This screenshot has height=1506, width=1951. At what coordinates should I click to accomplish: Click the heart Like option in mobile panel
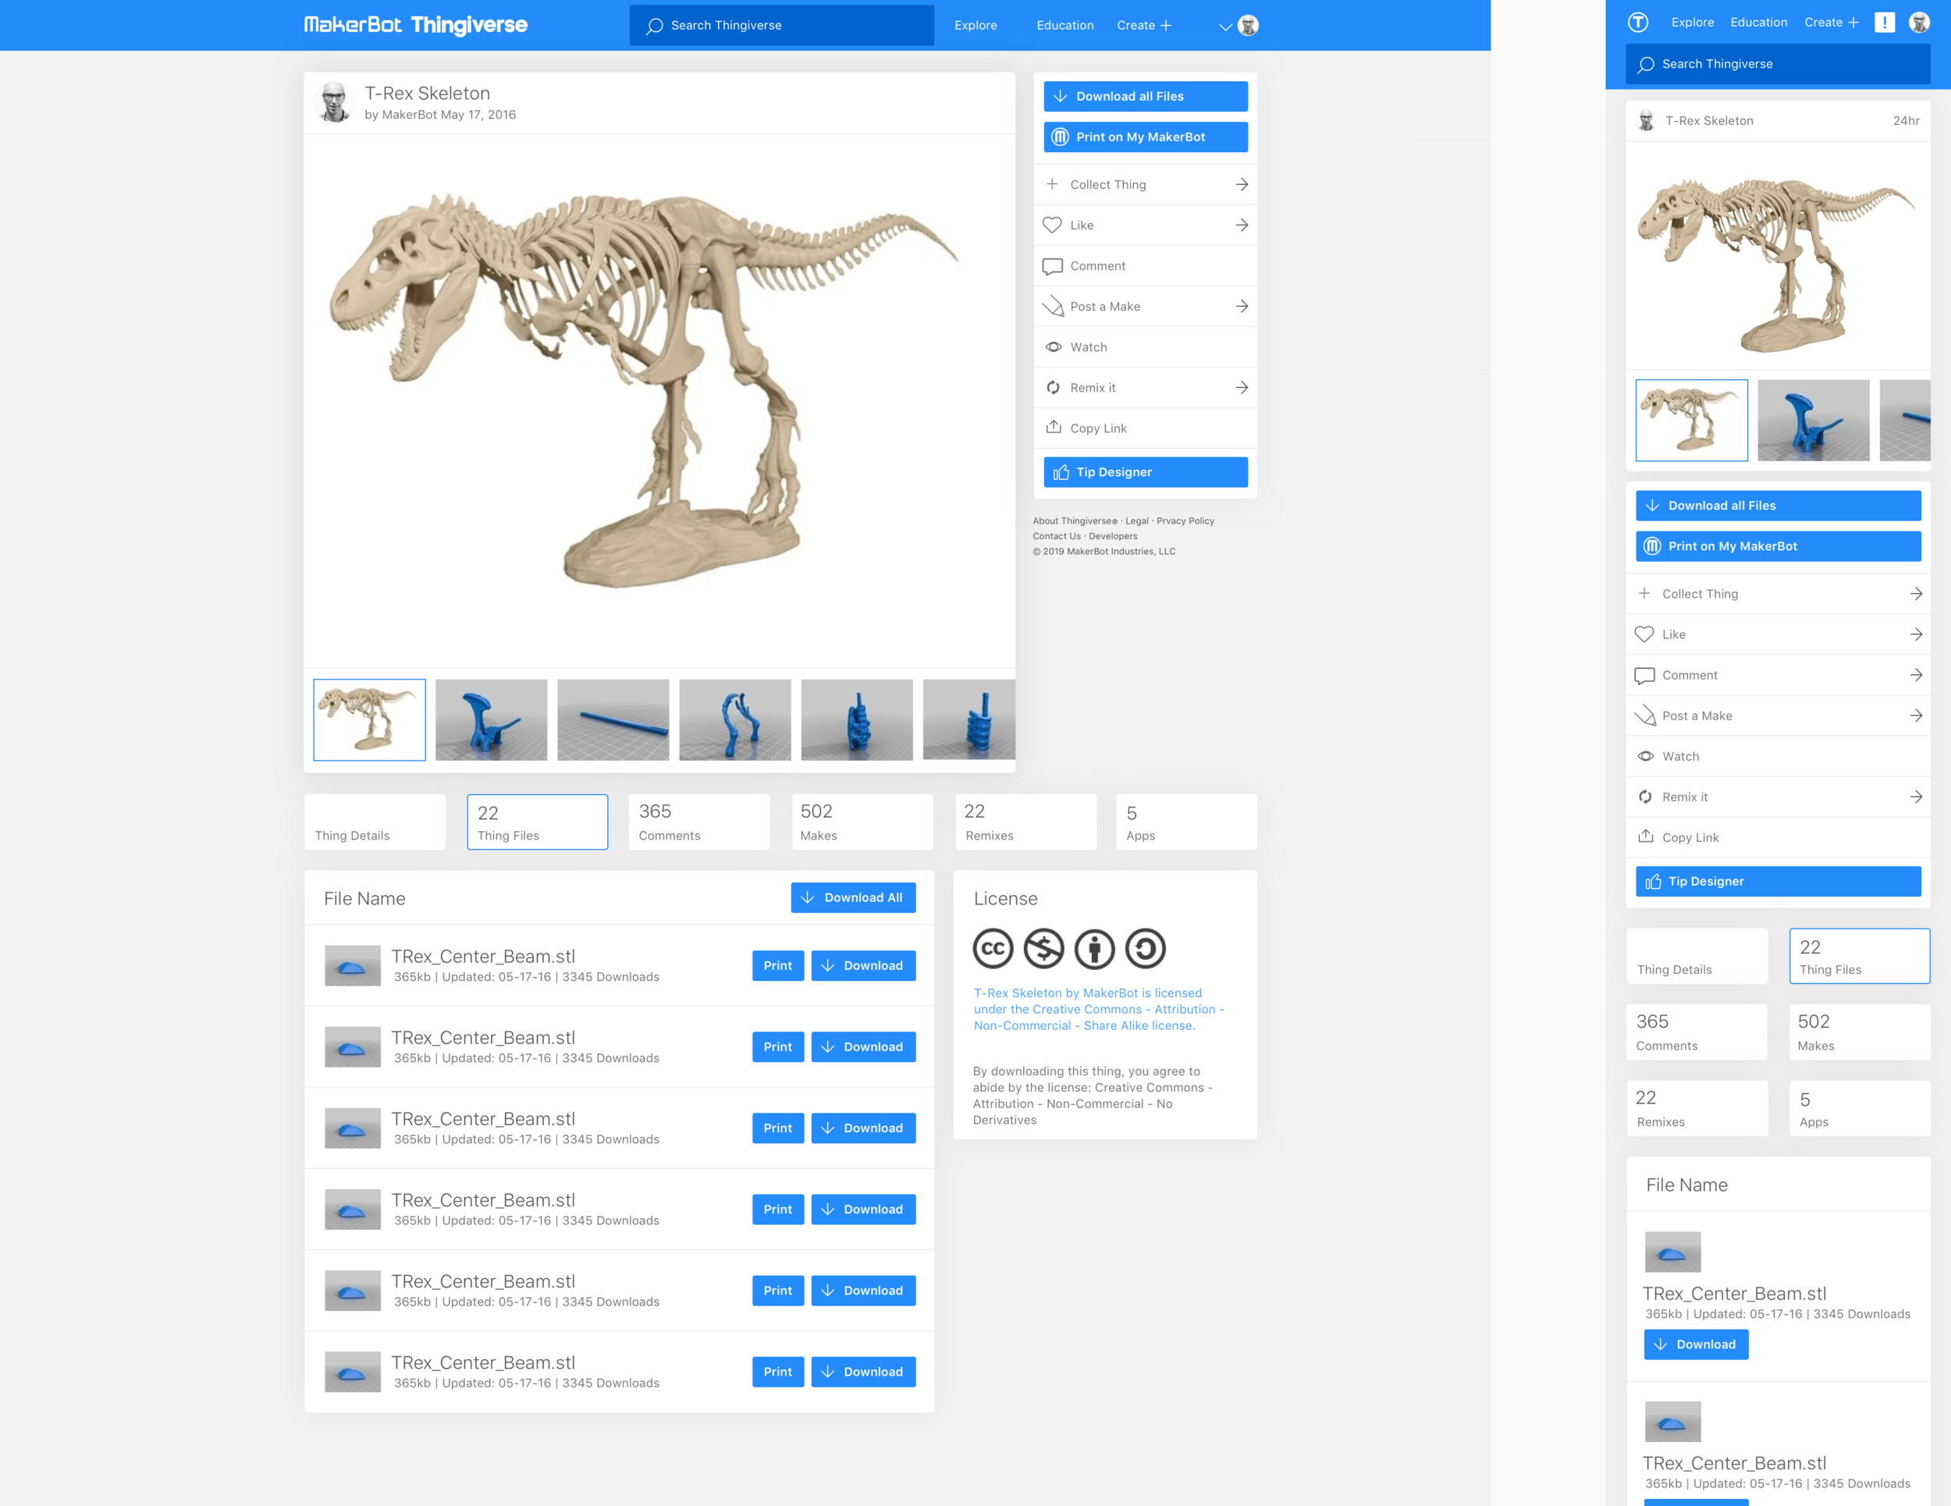coord(1778,635)
